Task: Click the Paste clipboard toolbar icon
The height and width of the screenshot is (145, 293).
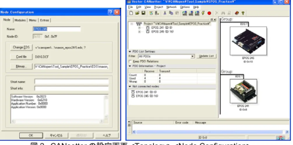Action: coord(177,13)
